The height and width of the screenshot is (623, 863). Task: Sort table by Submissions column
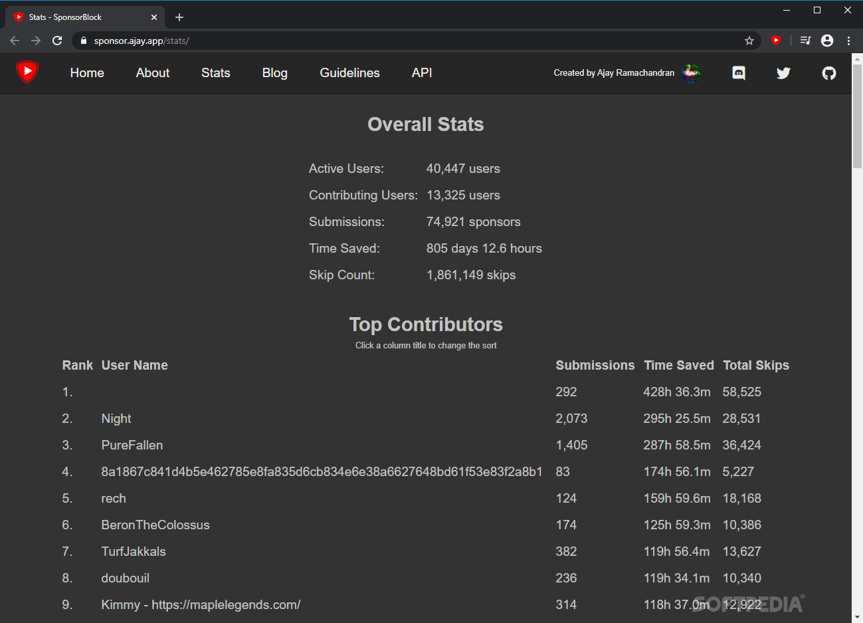(x=595, y=365)
